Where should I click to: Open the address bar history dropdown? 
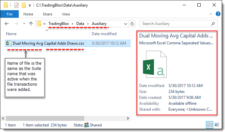[125, 24]
